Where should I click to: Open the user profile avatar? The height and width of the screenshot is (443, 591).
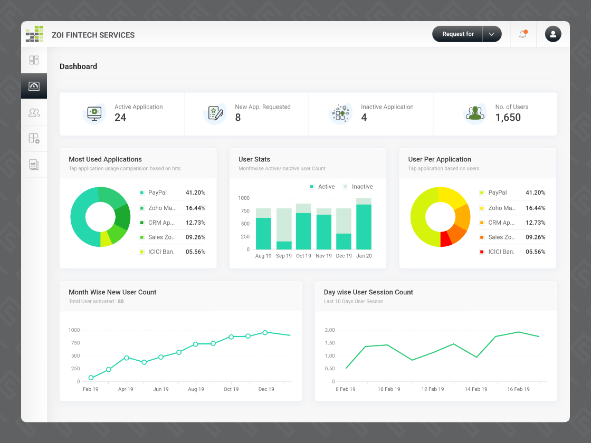tap(553, 34)
